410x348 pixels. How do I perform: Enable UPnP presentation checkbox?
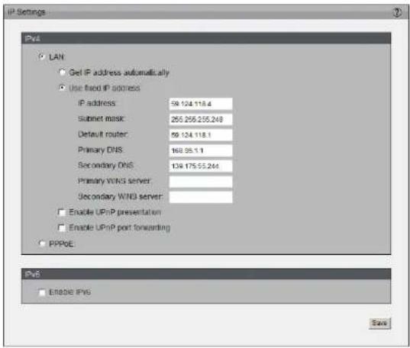pyautogui.click(x=62, y=212)
